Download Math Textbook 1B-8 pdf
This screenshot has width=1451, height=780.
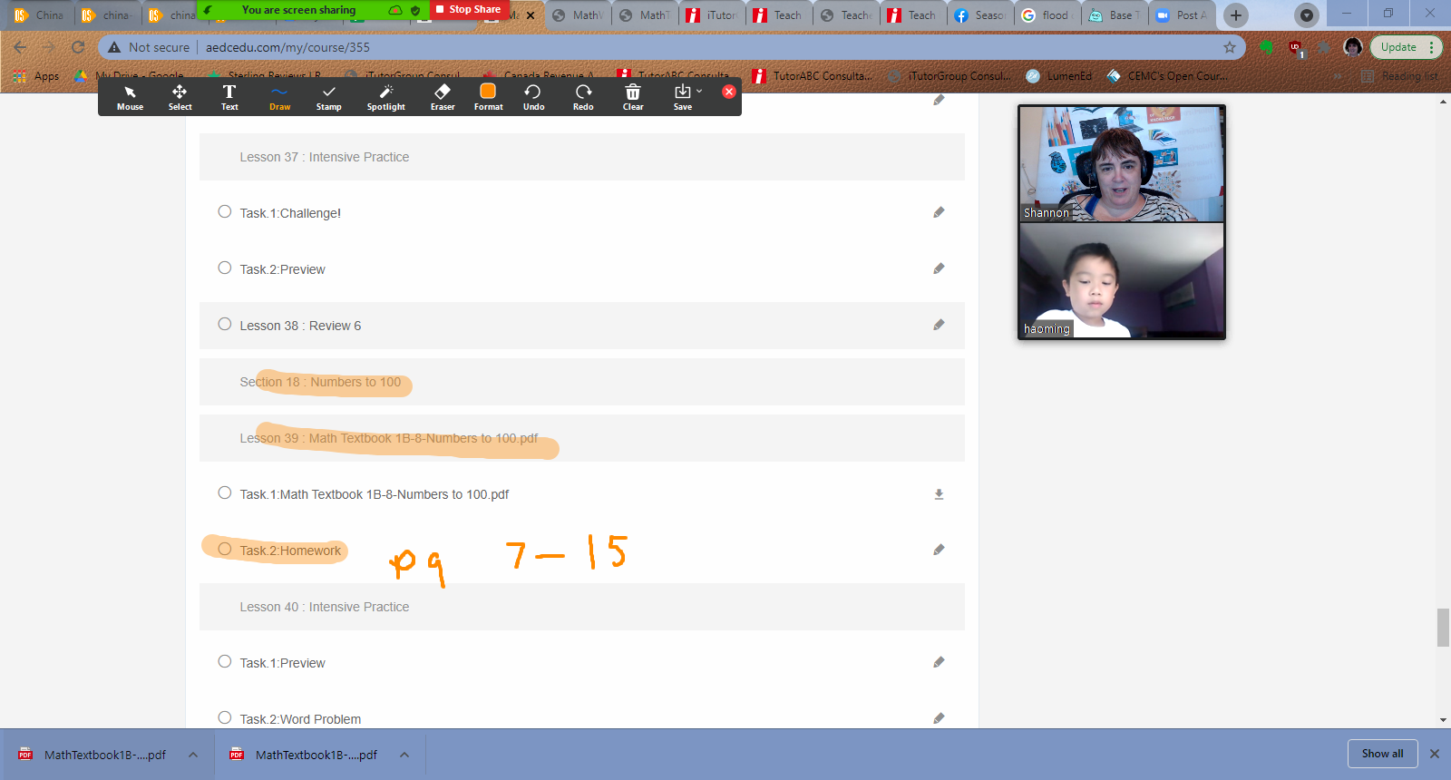(x=939, y=494)
